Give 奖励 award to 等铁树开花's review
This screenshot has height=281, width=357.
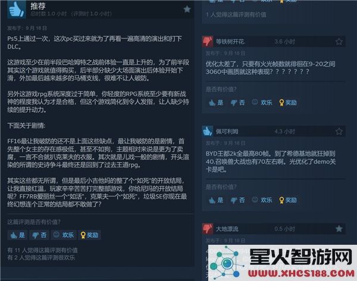click(x=288, y=103)
